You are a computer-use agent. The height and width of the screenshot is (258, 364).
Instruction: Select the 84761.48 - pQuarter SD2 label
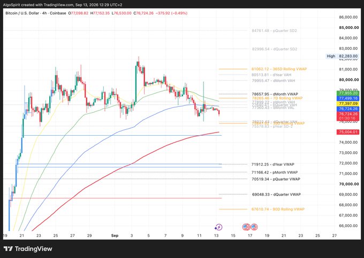tap(275, 30)
